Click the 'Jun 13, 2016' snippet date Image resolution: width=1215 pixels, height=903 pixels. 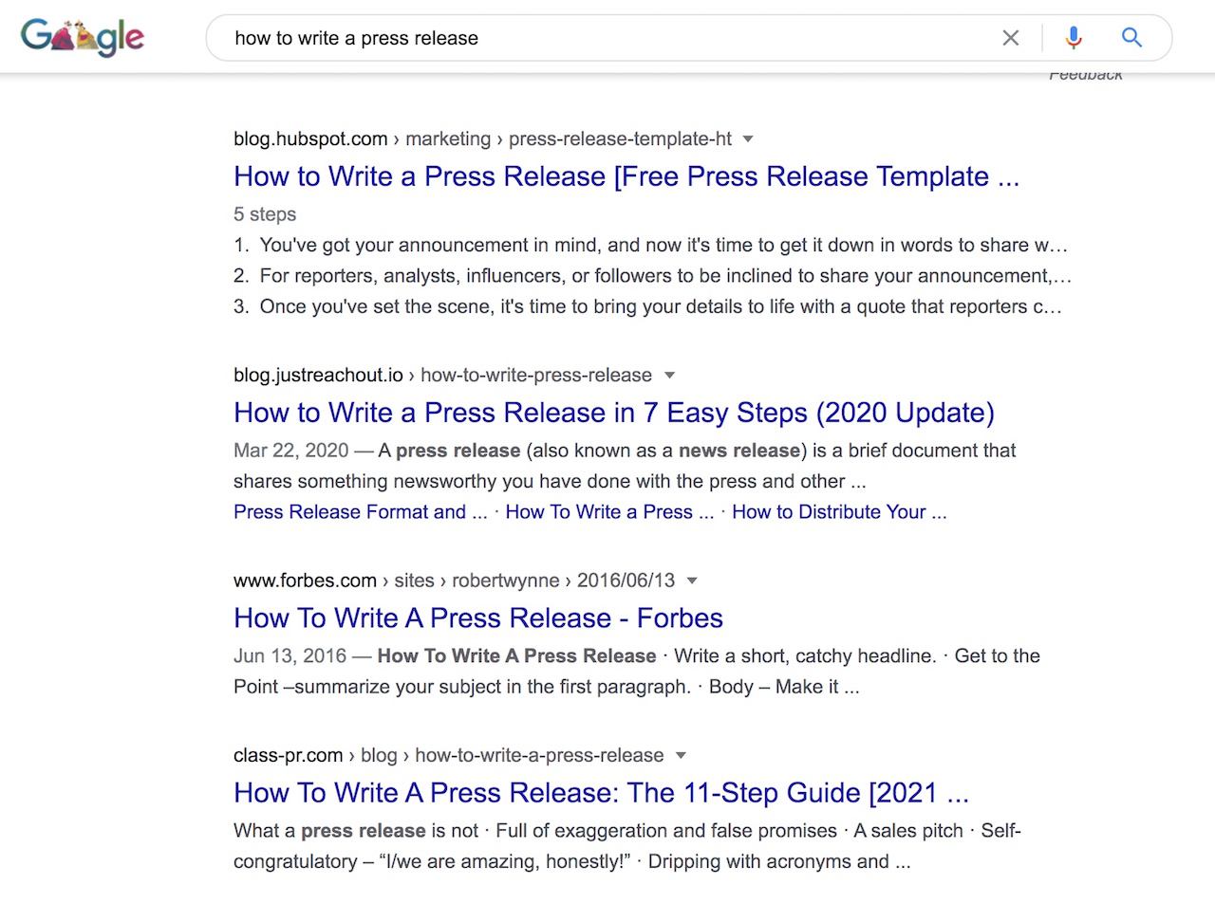[x=290, y=656]
